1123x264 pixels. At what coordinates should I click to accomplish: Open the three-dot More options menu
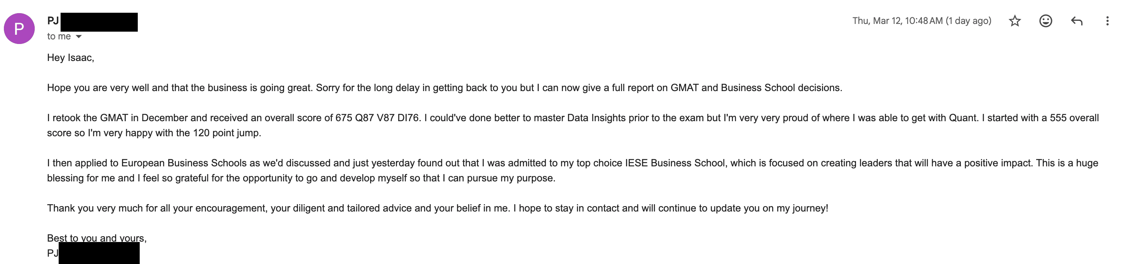[x=1107, y=21]
